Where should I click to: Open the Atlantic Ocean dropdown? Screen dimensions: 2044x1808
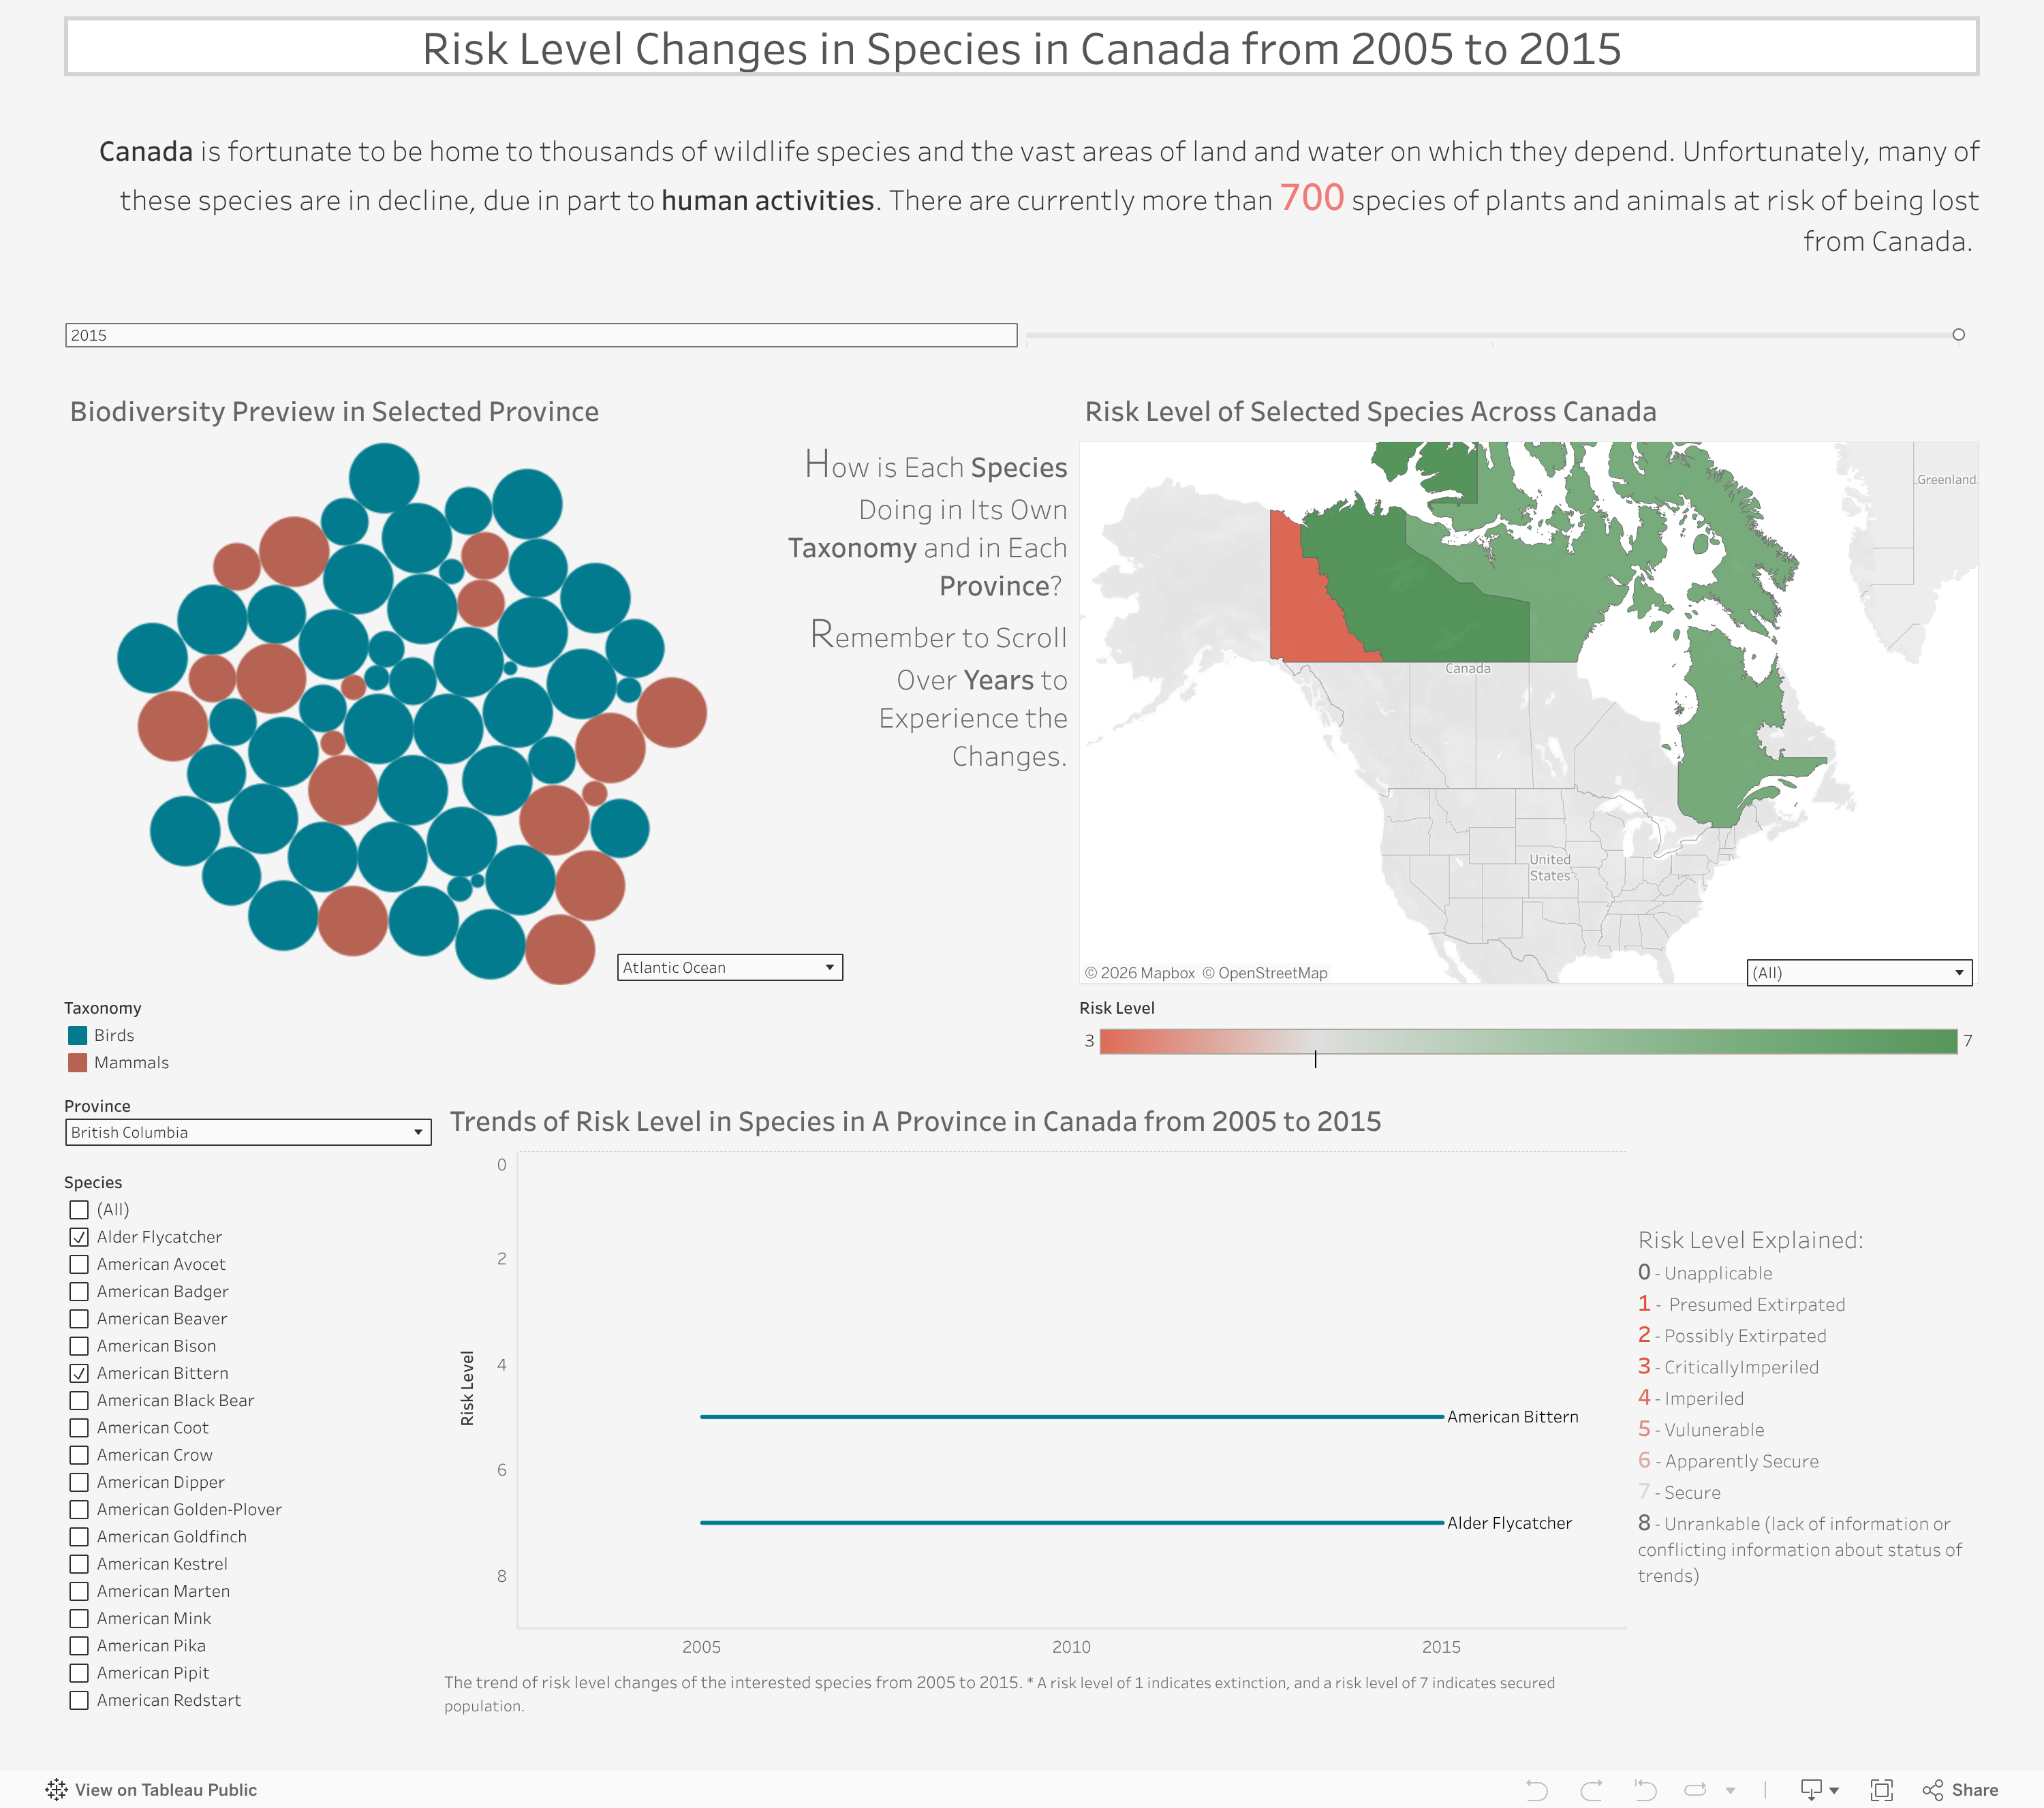pos(829,967)
